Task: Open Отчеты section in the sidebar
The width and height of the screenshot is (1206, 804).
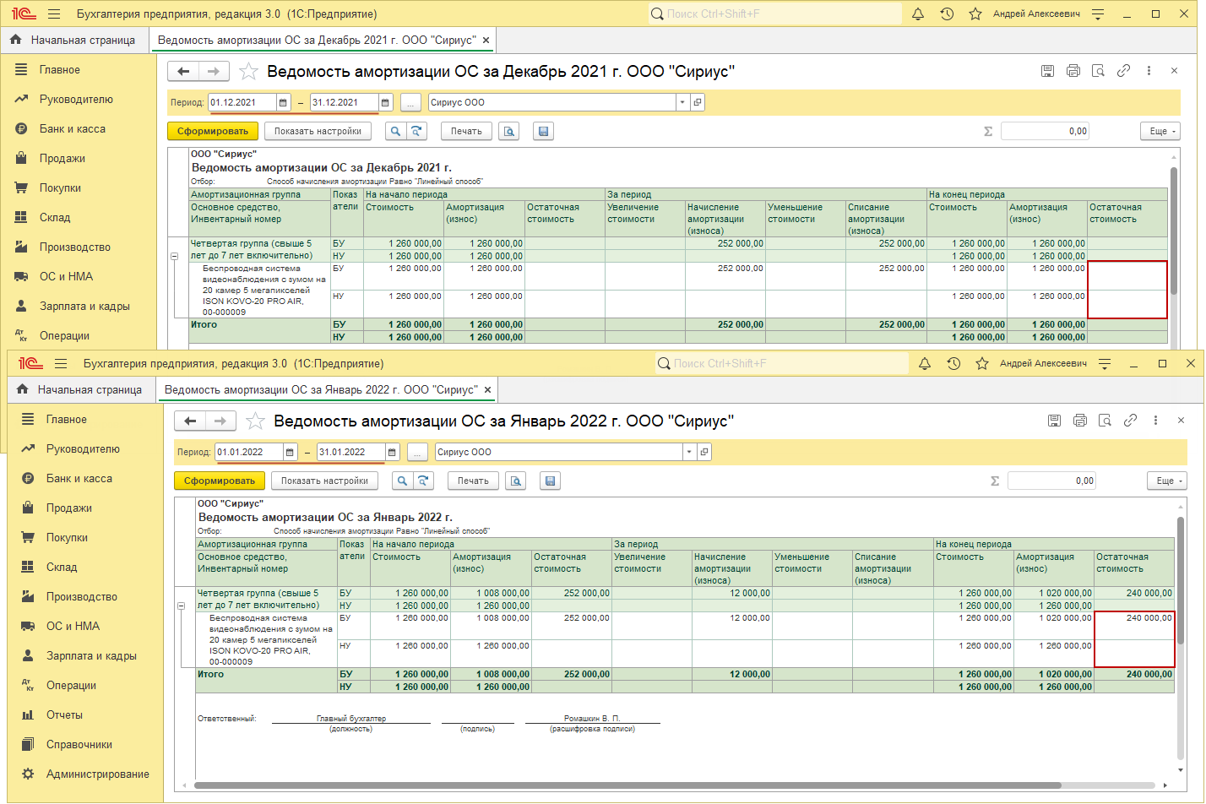Action: [x=64, y=714]
